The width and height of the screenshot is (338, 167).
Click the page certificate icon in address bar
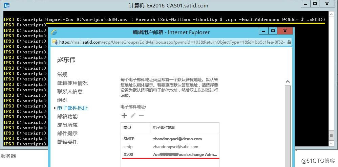tap(55, 42)
